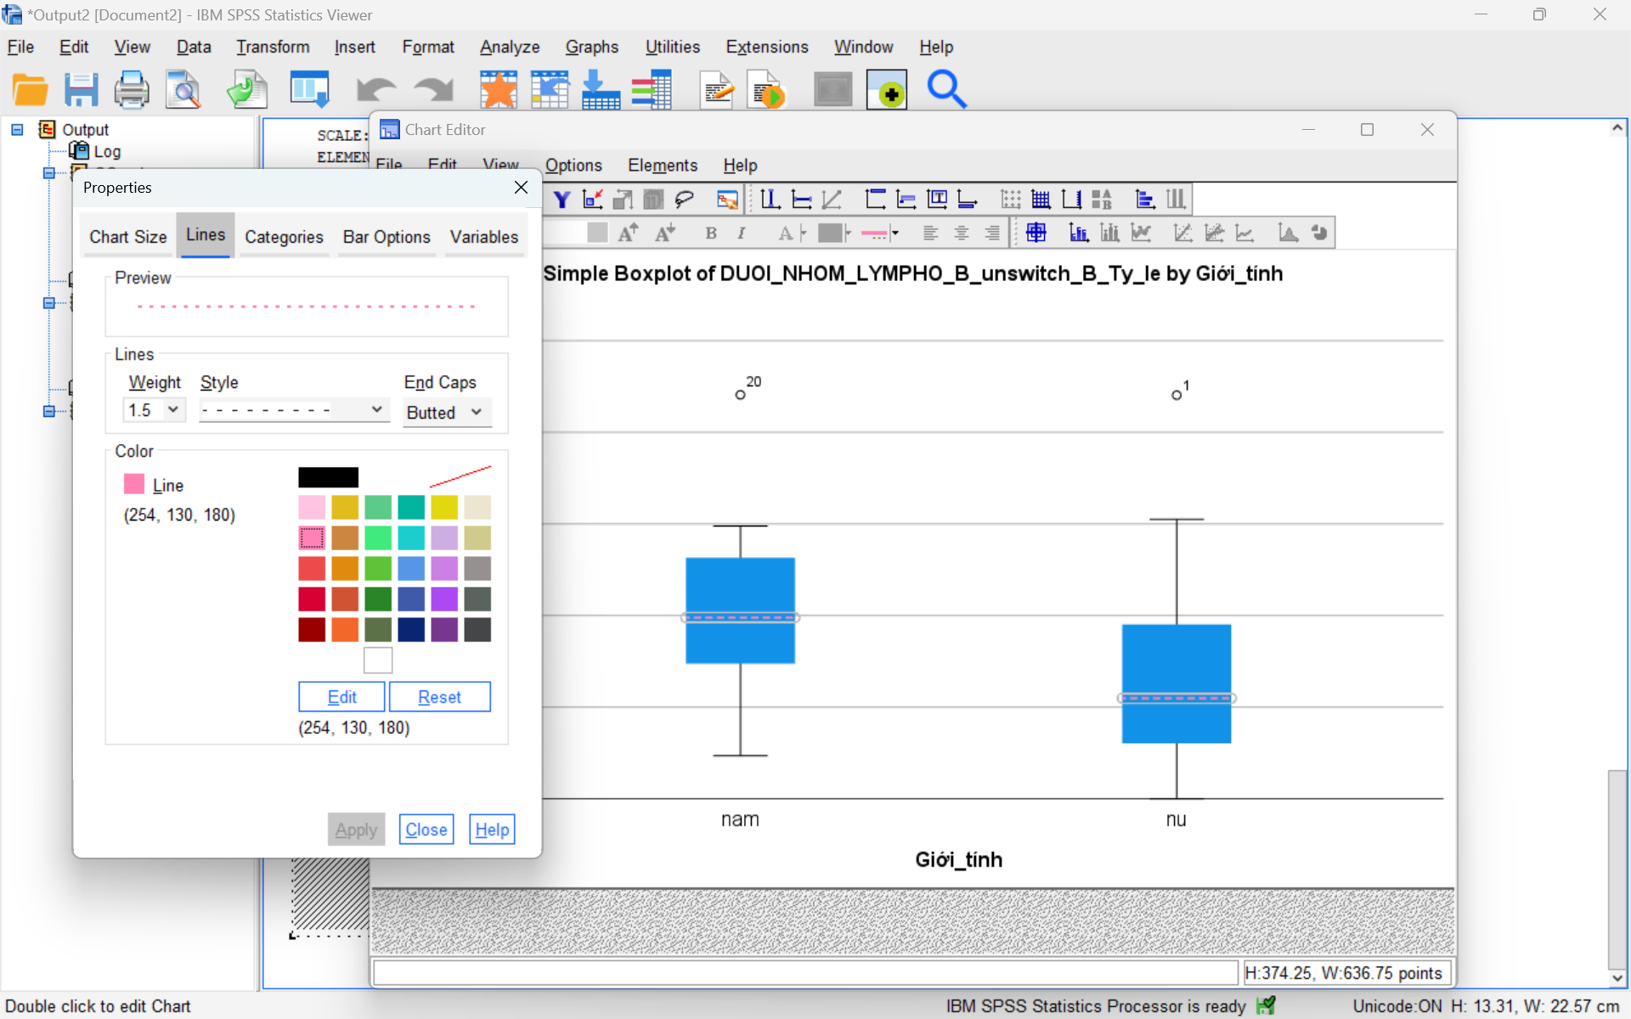Open a data file from the toolbar
Viewport: 1631px width, 1019px height.
pyautogui.click(x=31, y=89)
